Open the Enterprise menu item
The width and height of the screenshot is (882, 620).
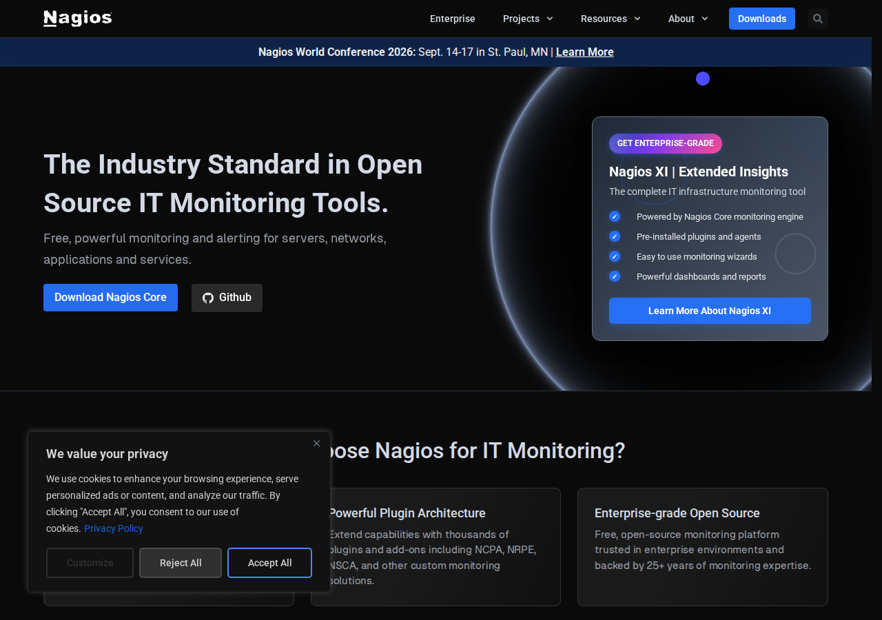coord(453,19)
